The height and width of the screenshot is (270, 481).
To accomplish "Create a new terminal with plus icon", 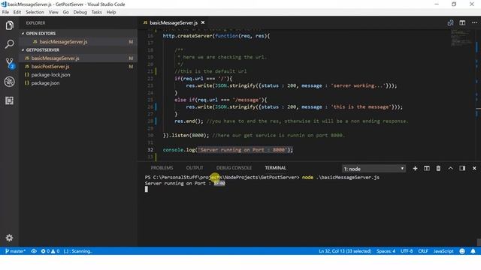I will tap(415, 168).
